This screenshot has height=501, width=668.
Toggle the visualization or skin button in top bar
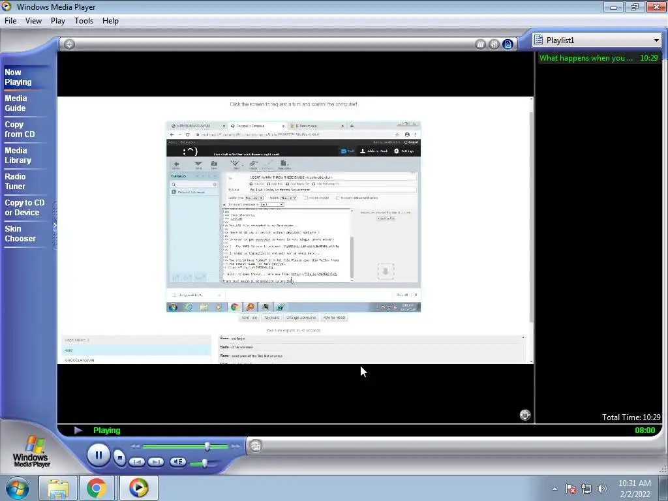coord(480,44)
